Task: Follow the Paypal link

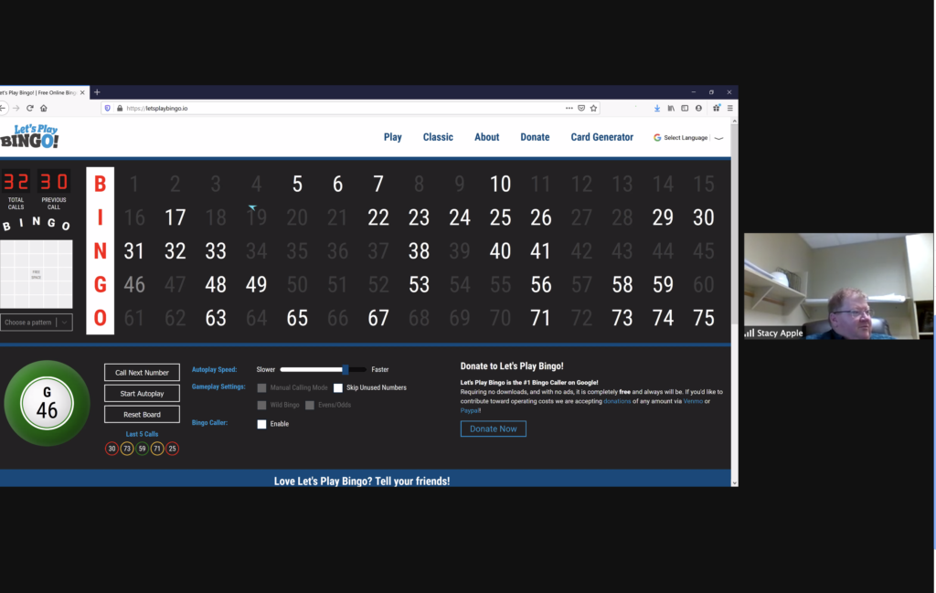Action: point(469,410)
